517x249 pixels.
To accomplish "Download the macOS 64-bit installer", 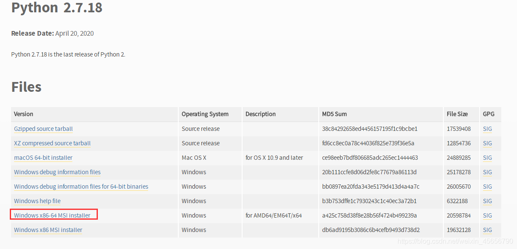I will (43, 158).
